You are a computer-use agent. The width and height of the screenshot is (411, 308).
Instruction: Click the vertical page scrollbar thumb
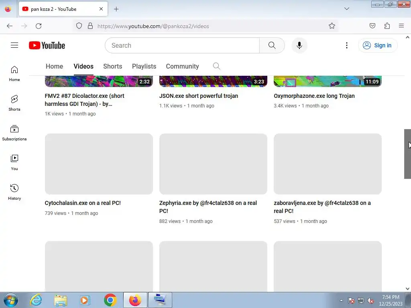(407, 154)
